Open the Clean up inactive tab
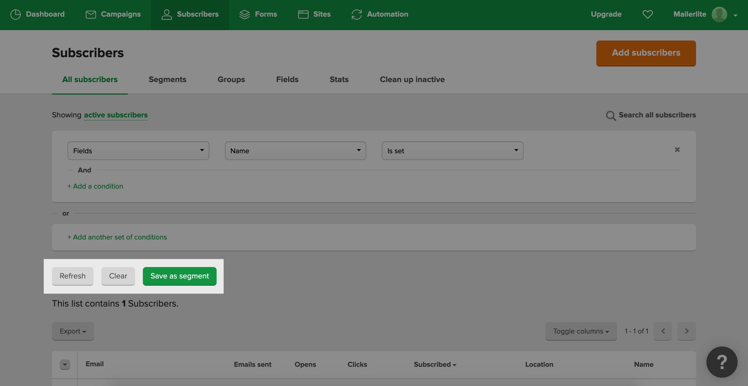 point(412,79)
